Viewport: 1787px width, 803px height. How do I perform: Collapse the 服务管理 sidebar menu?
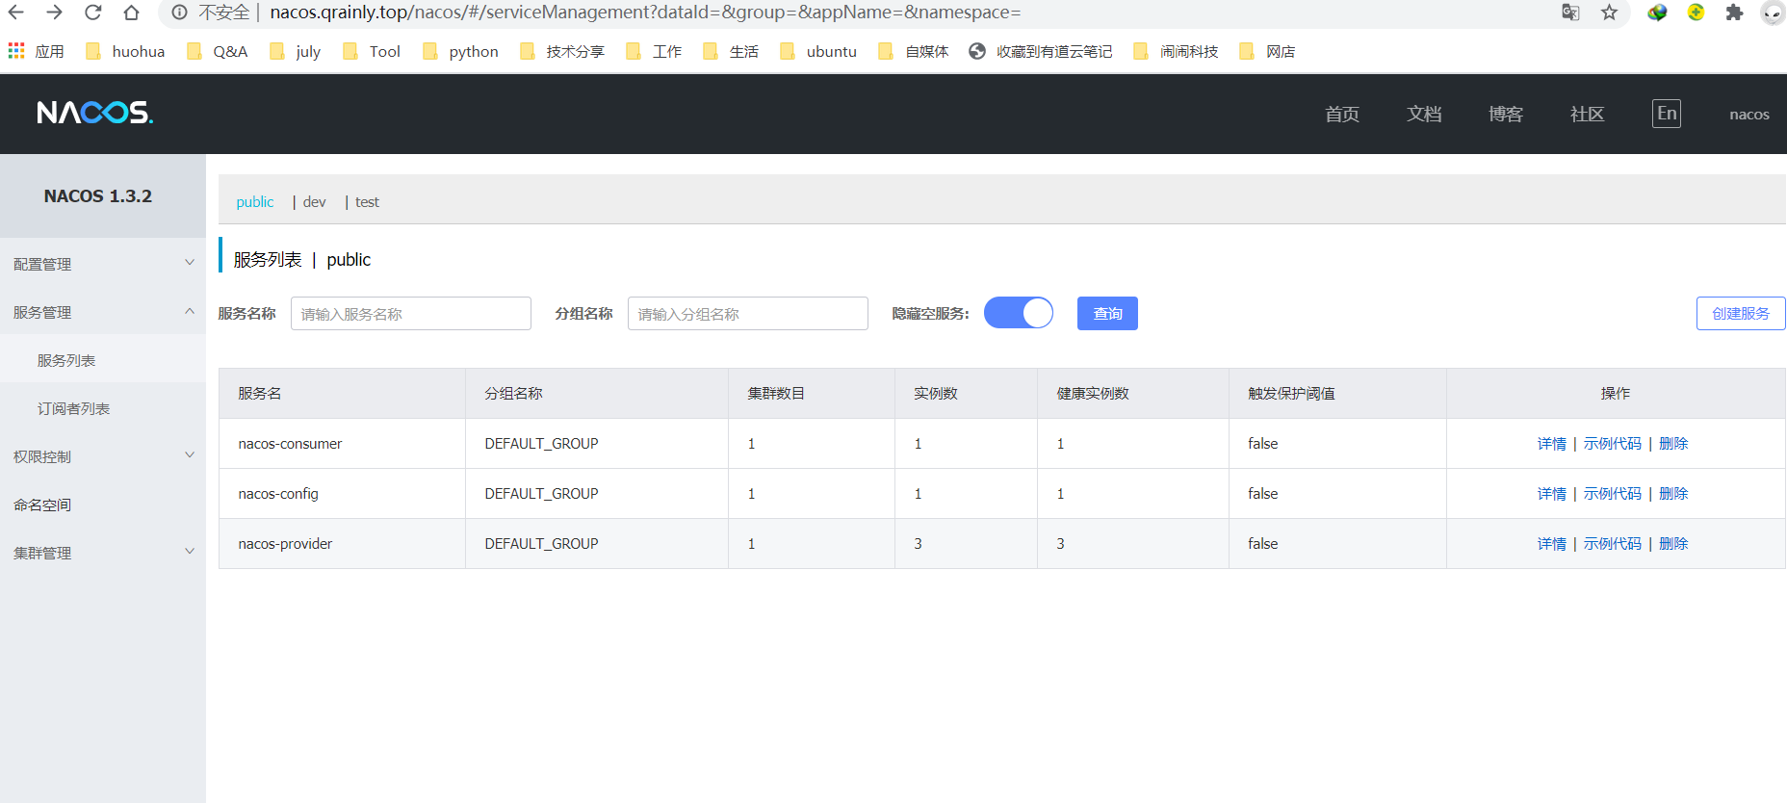pos(103,312)
